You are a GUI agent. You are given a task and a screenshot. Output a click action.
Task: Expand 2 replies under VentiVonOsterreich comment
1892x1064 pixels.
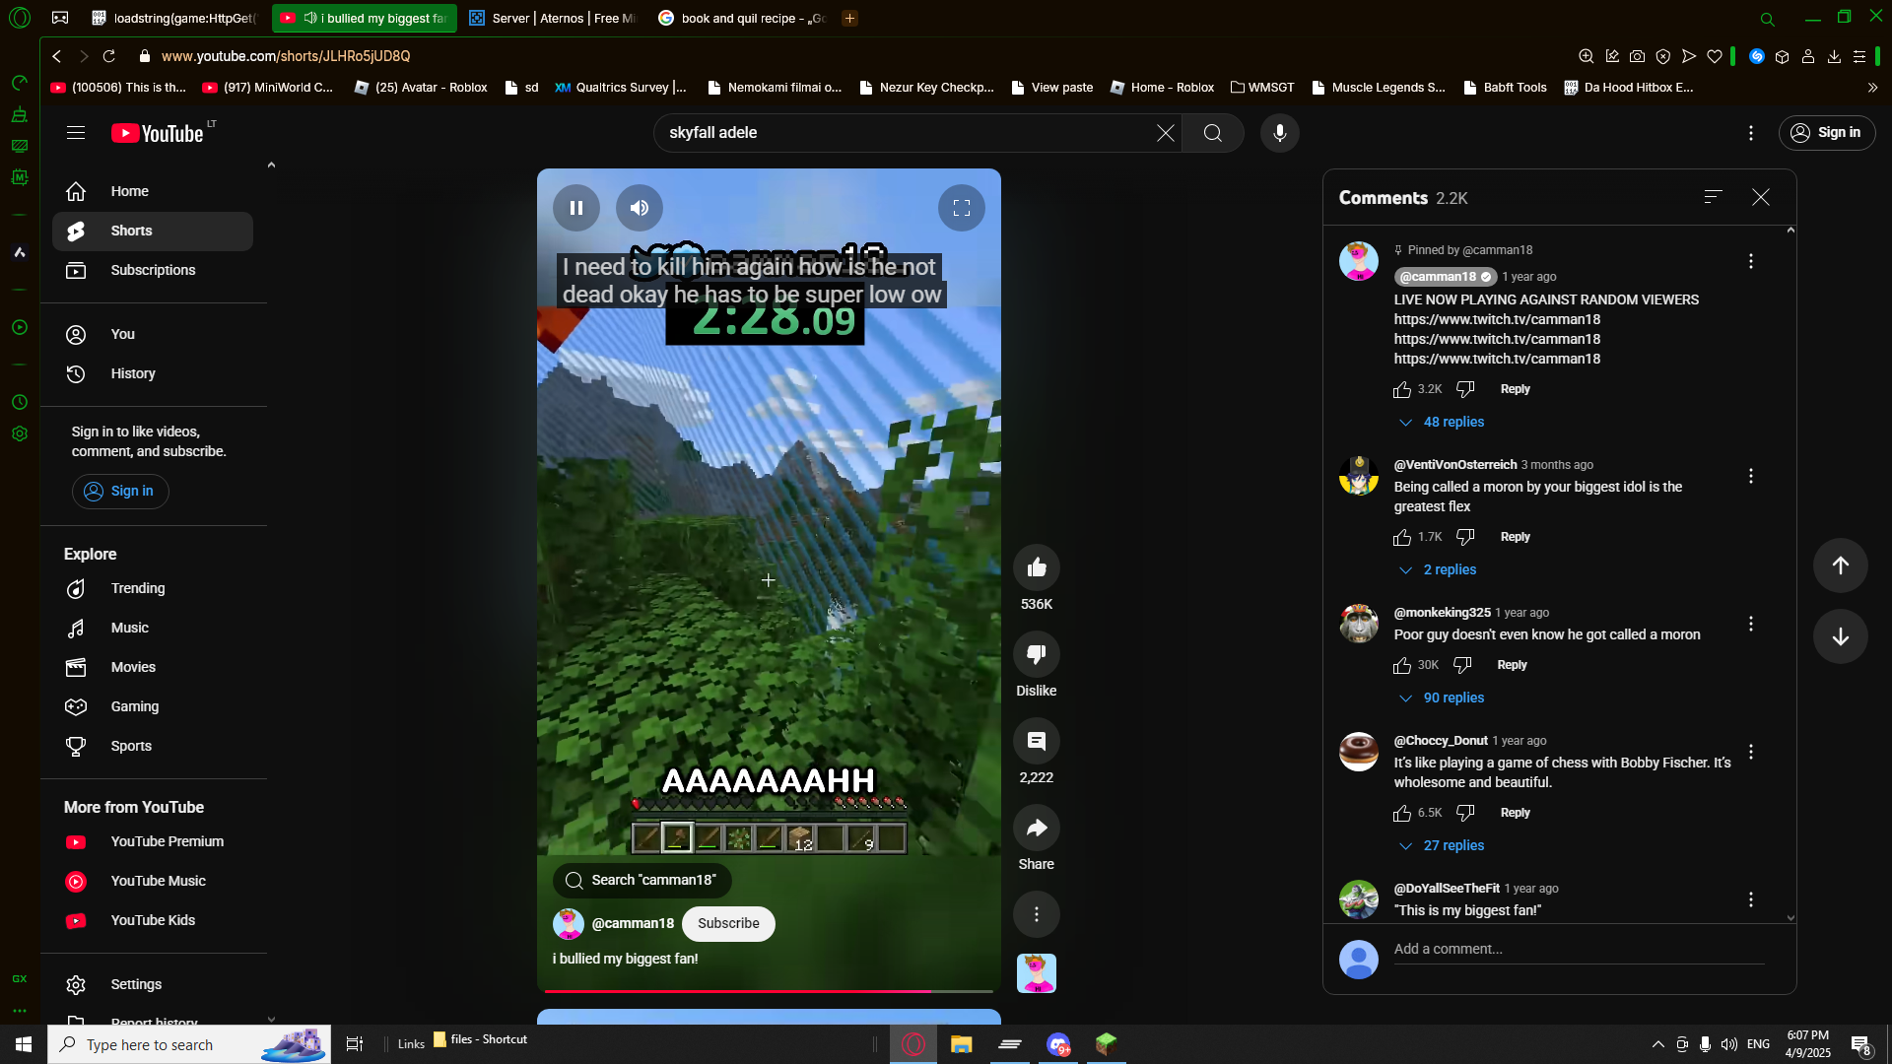(x=1438, y=569)
